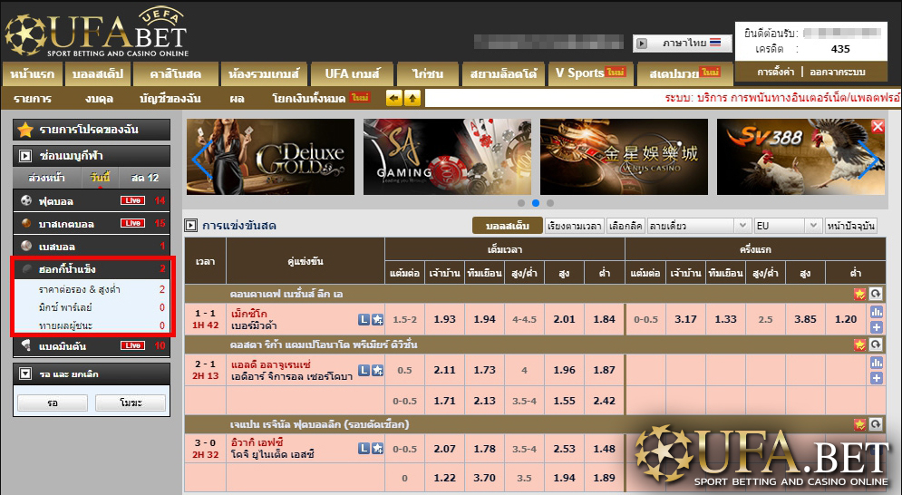The height and width of the screenshot is (495, 902).
Task: Open the SA Gaming casino banner
Action: pos(447,157)
